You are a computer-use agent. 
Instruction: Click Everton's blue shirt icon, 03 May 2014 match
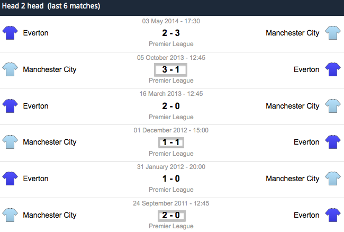[10, 33]
